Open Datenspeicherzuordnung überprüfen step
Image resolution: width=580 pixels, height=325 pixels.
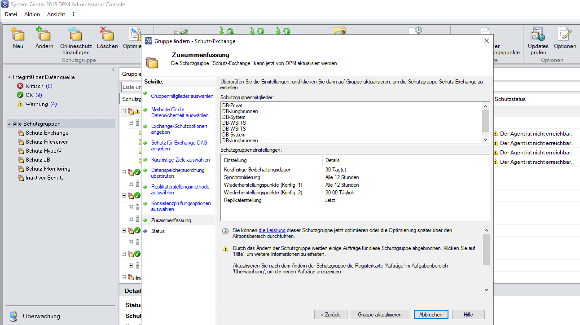coord(178,173)
